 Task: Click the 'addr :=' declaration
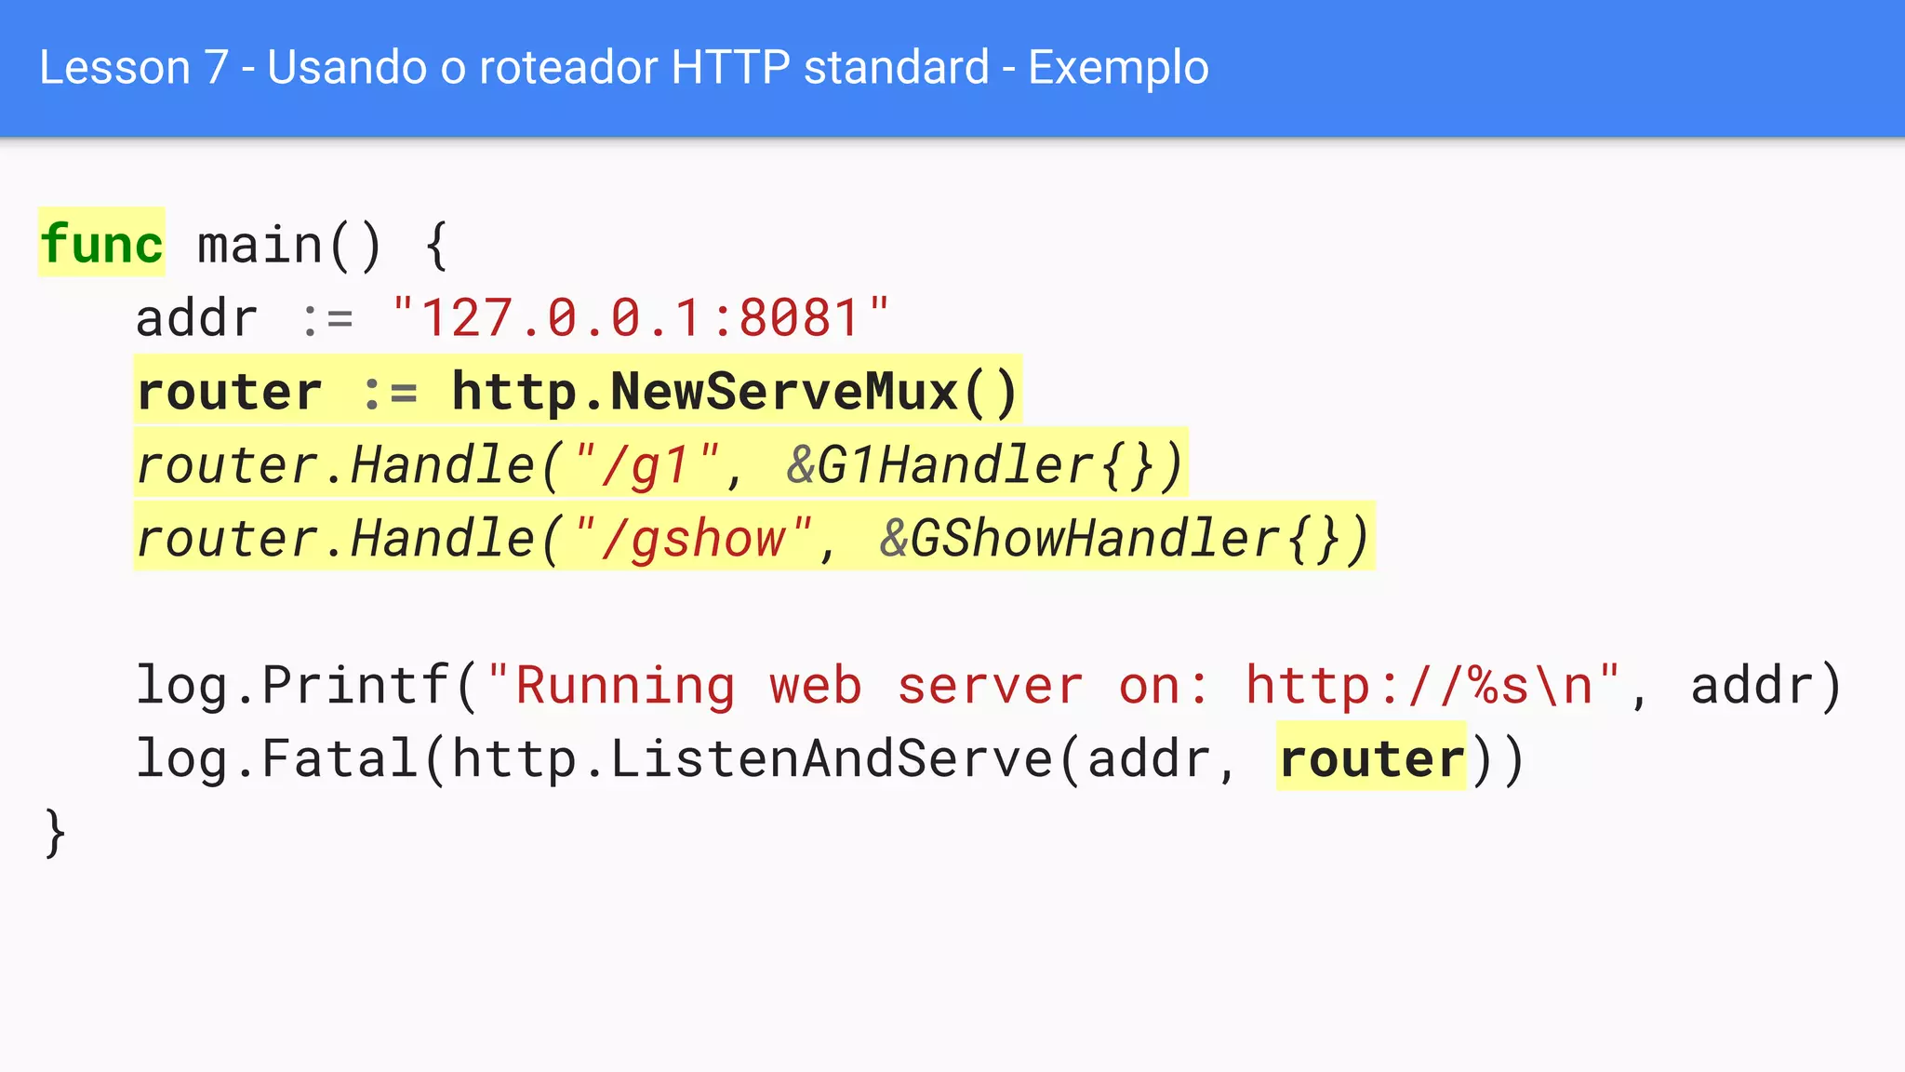(x=245, y=318)
